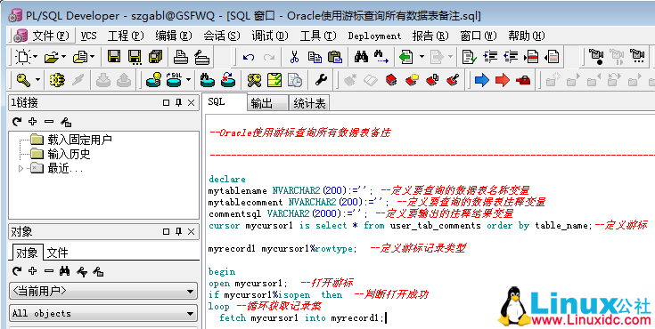Refresh the 1链接 connection panel
Image resolution: width=655 pixels, height=329 pixels.
(17, 122)
